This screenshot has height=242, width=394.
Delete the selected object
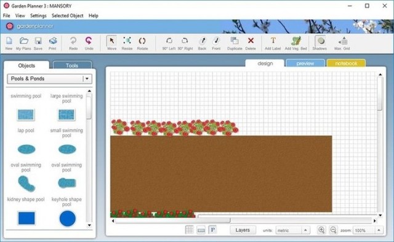pos(251,43)
